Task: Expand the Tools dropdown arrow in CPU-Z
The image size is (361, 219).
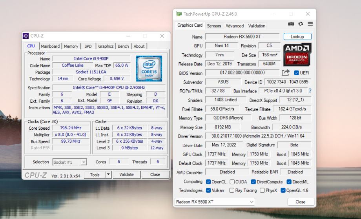Action: [x=109, y=175]
